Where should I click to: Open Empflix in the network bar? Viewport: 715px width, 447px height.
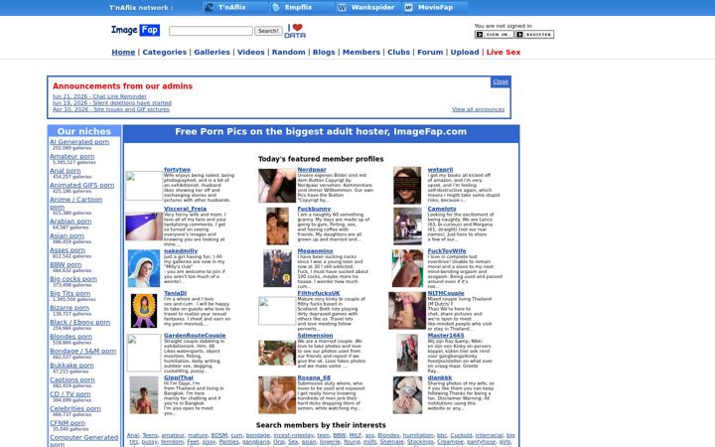(x=302, y=7)
